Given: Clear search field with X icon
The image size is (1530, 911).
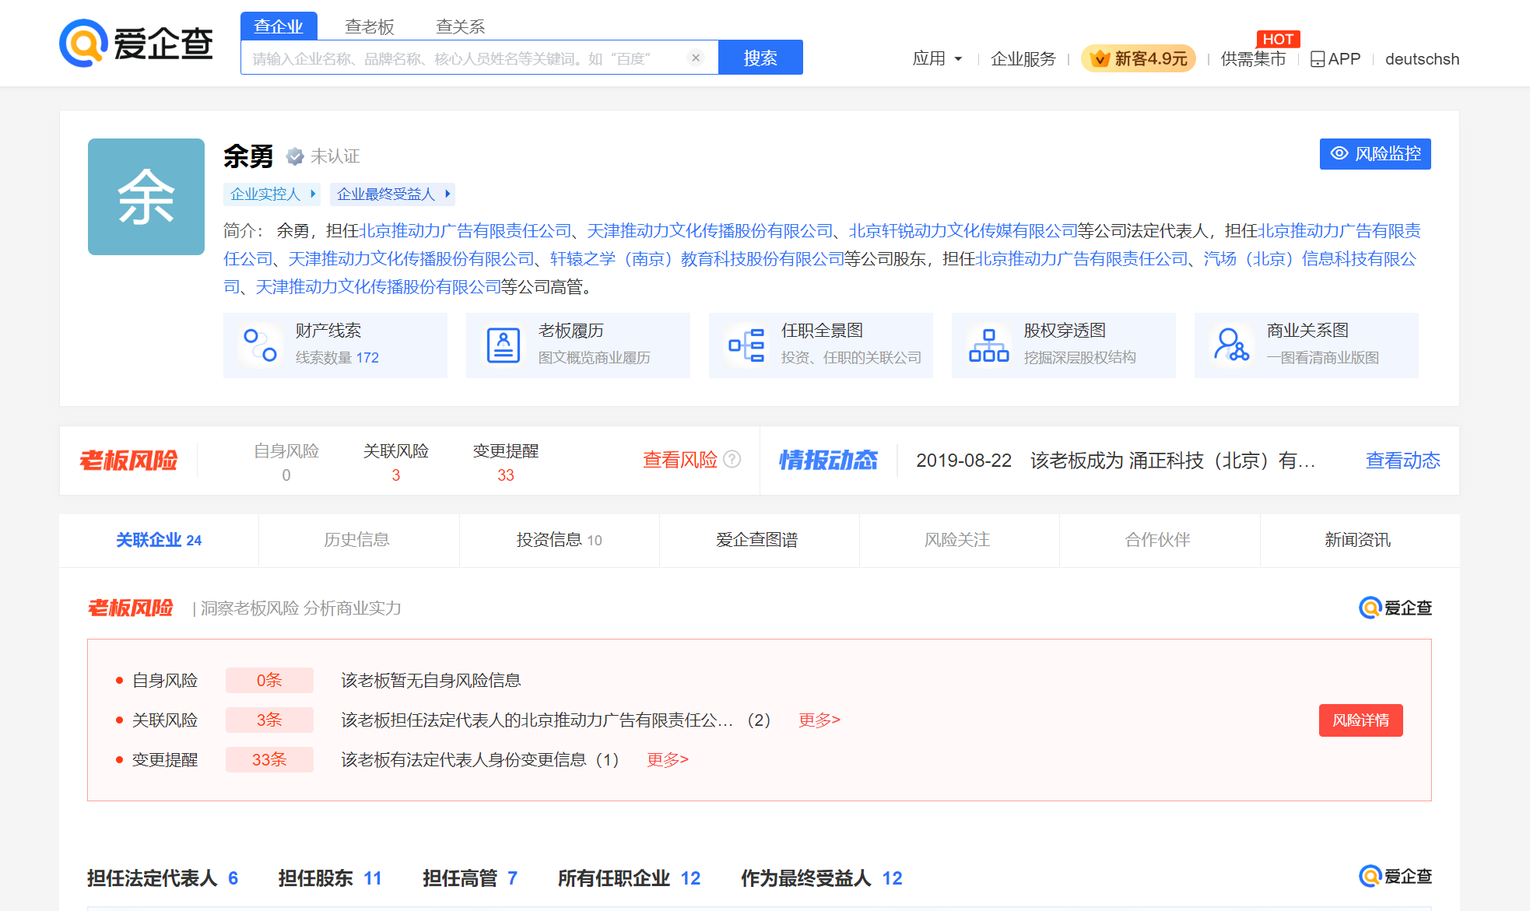Looking at the screenshot, I should [696, 58].
